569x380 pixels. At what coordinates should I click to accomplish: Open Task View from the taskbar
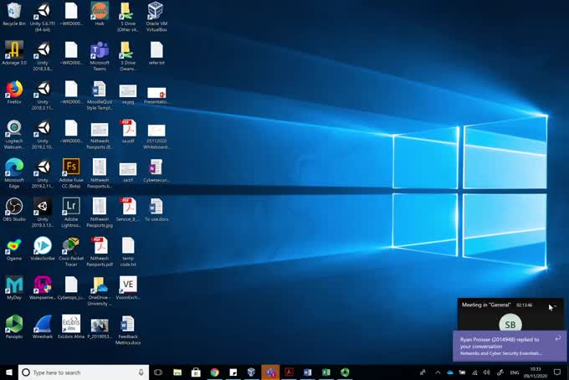[x=157, y=372]
